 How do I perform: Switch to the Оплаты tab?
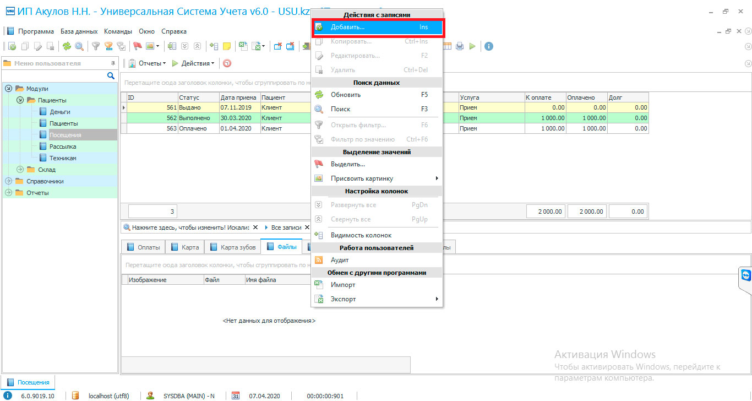click(x=143, y=247)
